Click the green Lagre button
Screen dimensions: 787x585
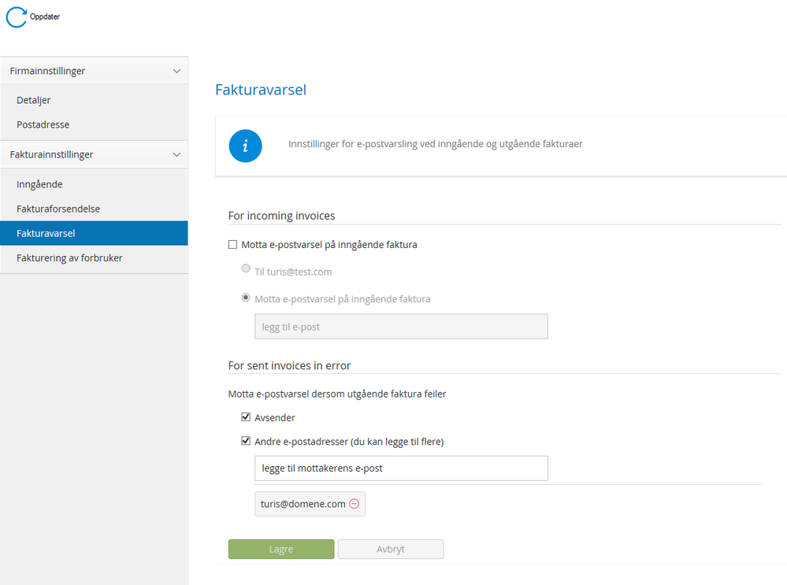pos(281,549)
